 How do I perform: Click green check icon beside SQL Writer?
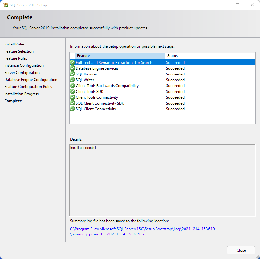tap(72, 80)
